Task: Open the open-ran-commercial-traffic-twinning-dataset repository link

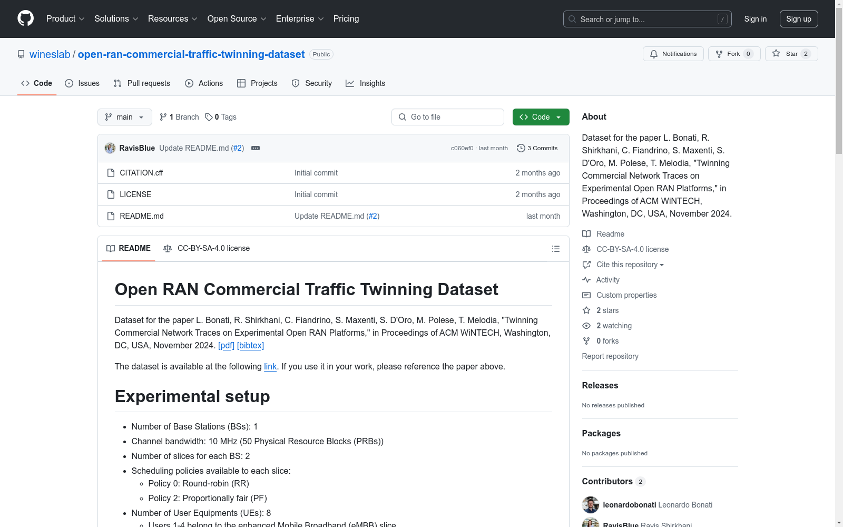Action: tap(191, 54)
